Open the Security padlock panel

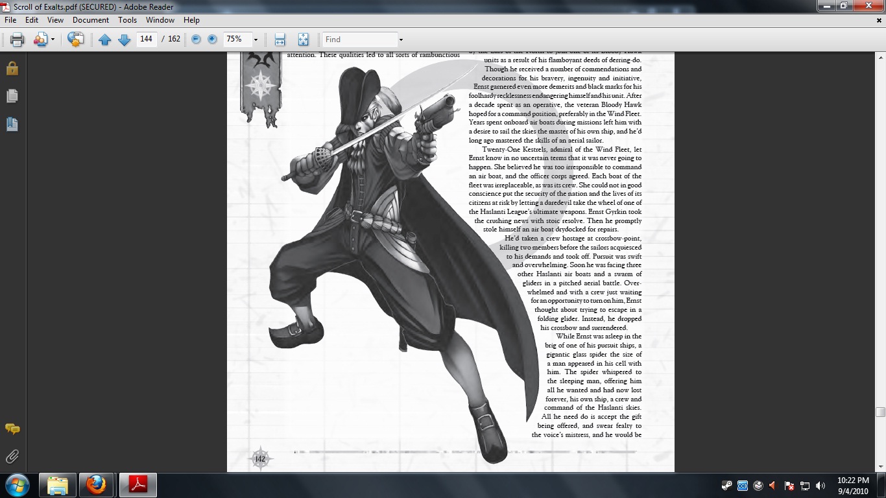point(12,68)
